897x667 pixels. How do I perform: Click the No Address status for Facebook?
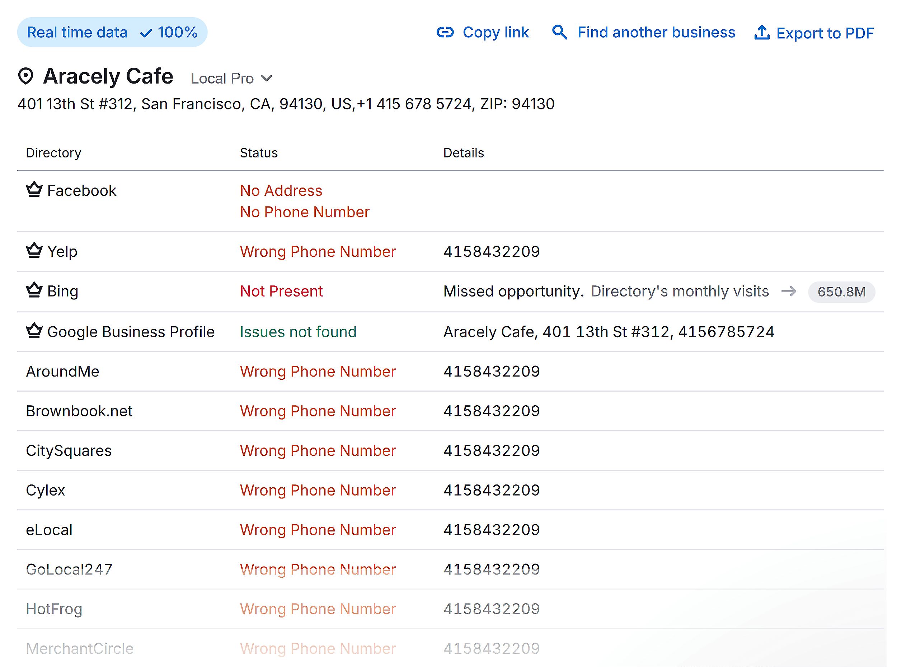click(x=281, y=190)
